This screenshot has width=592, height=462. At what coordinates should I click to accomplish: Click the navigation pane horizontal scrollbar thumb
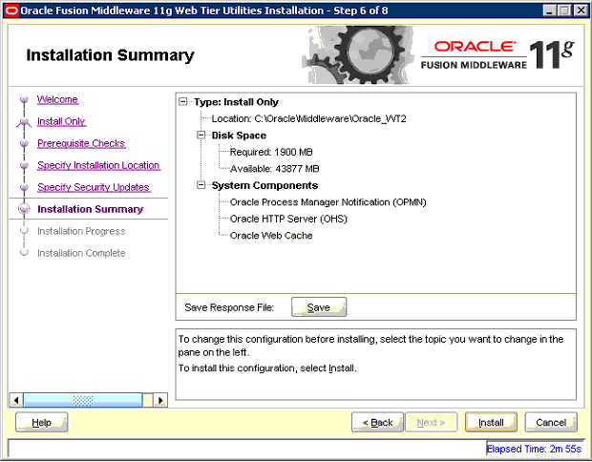(x=83, y=400)
